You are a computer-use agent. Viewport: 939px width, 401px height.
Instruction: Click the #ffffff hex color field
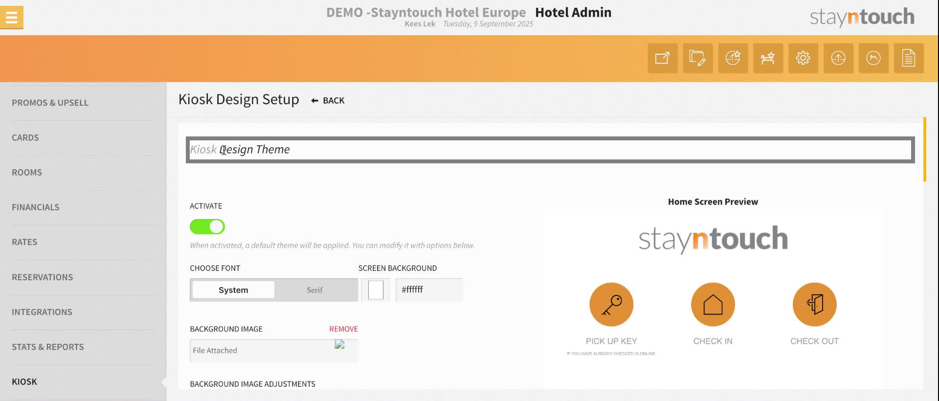coord(429,290)
